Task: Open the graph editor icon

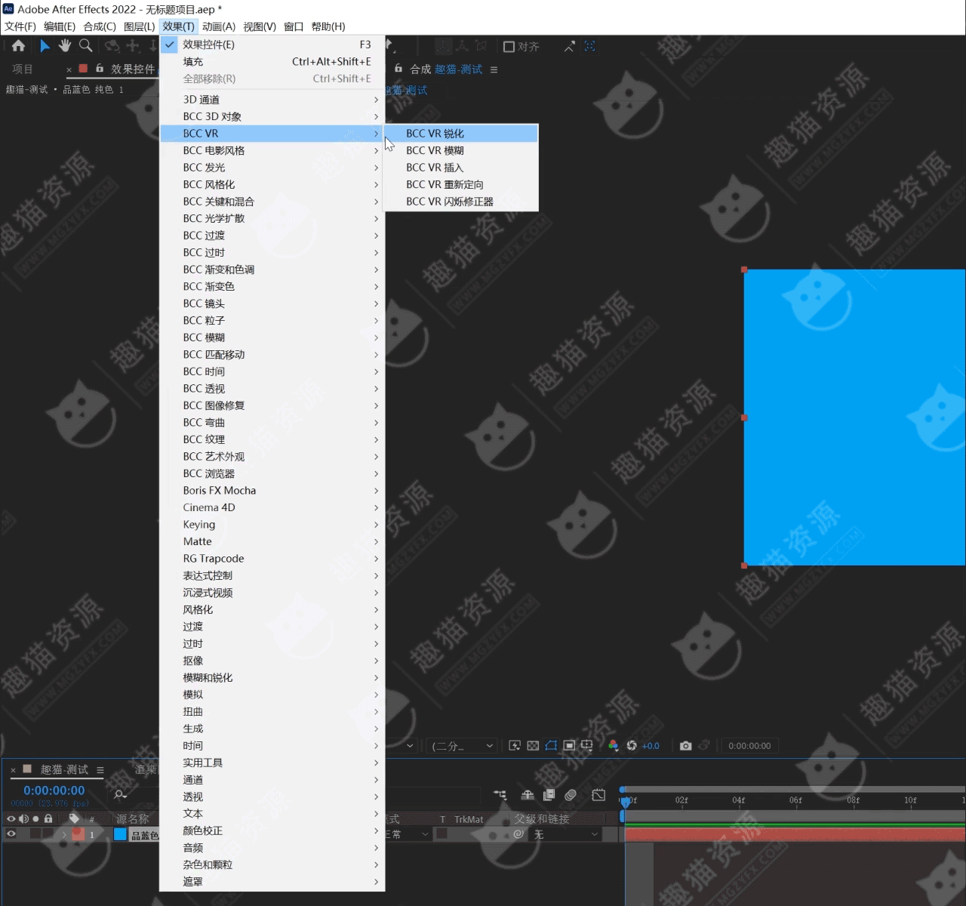Action: pyautogui.click(x=598, y=795)
